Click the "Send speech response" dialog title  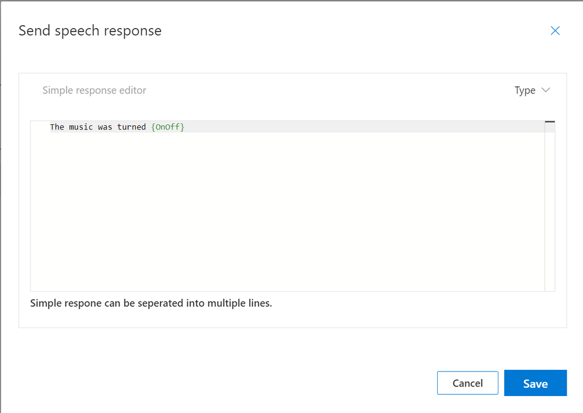click(x=90, y=31)
